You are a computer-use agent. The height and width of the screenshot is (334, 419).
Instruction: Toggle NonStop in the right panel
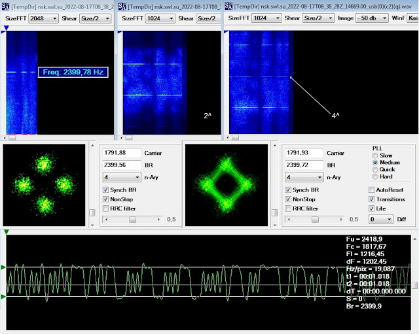[288, 199]
